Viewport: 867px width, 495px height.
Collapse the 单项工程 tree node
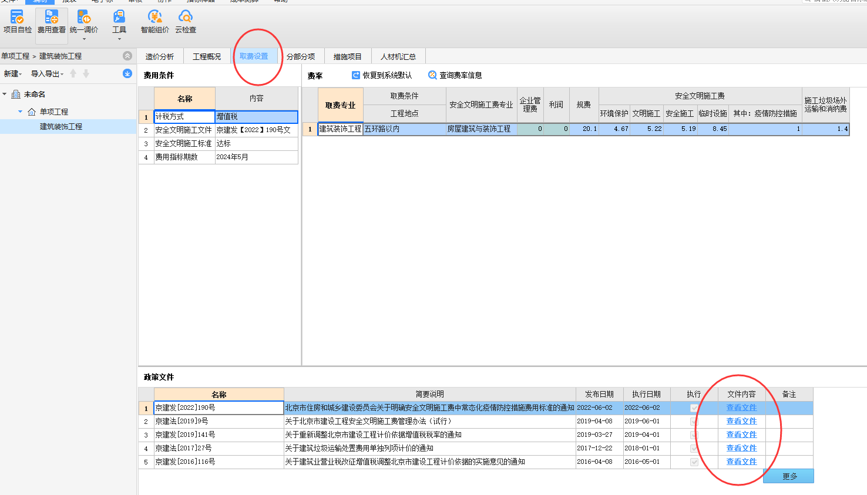(20, 112)
